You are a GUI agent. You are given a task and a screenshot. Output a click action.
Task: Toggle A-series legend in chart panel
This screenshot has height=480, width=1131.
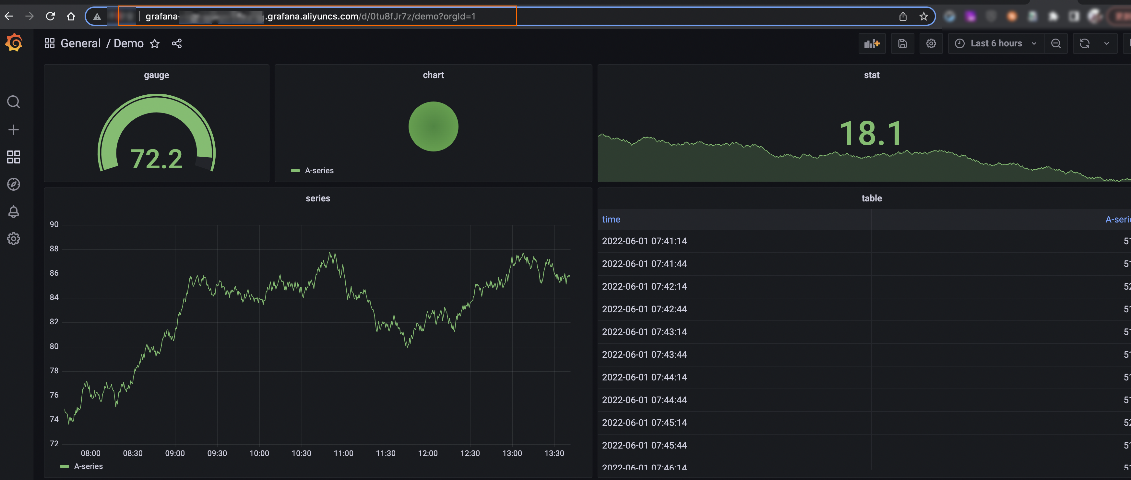pos(319,170)
